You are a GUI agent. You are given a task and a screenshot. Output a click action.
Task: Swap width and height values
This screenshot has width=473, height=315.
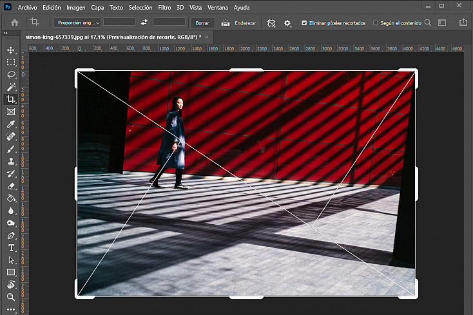[x=144, y=23]
